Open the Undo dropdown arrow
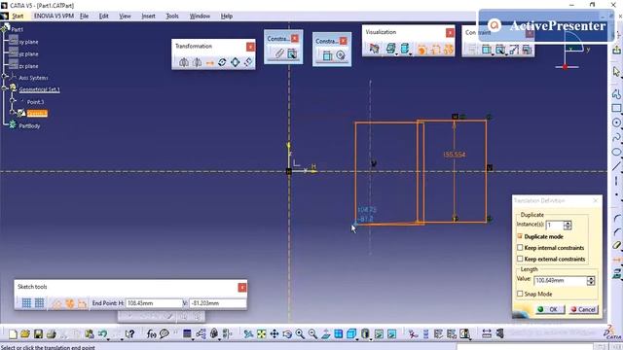623x350 pixels. [109, 338]
